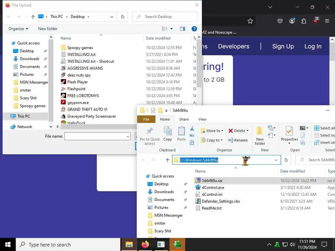Select Scary Shit in File Upload sidebar
Screen dimensions: 335x251
point(28,98)
